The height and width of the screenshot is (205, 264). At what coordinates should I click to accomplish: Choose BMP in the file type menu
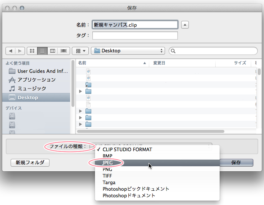pos(107,156)
